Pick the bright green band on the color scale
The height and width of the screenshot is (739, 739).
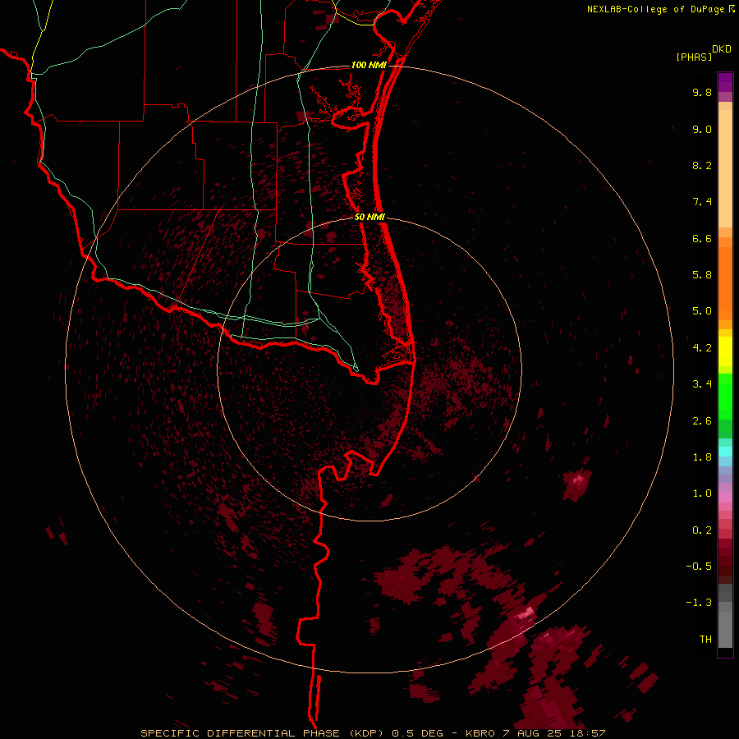(x=725, y=397)
